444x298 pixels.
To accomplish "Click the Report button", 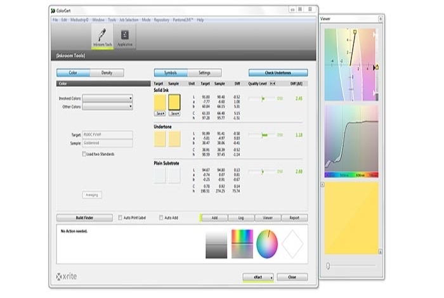I will tap(294, 217).
